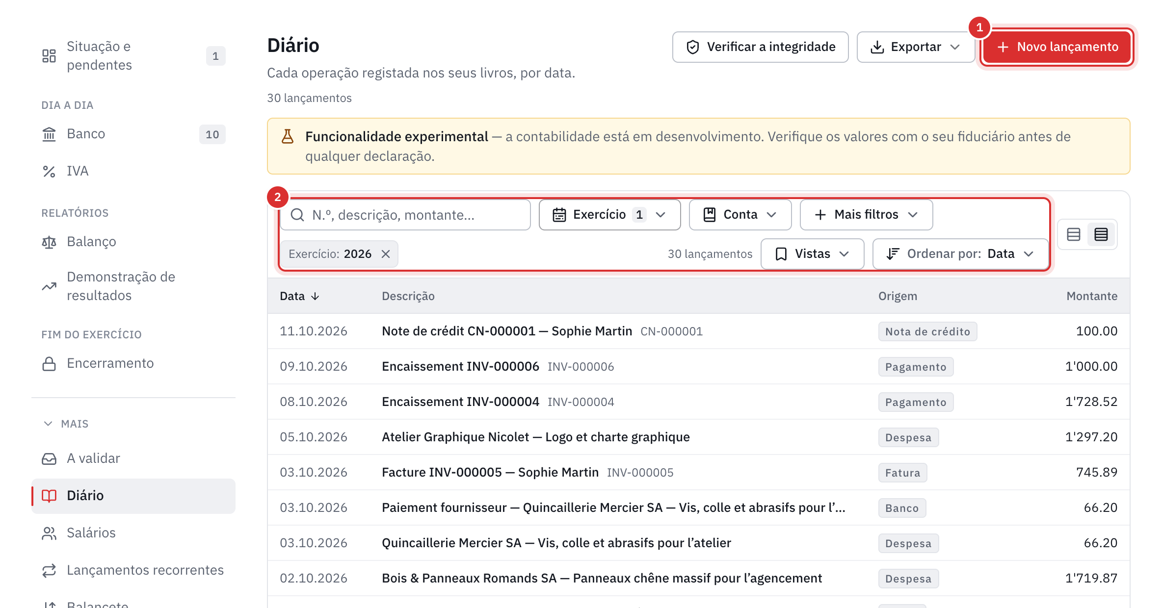Viewport: 1162px width, 608px height.
Task: Click the Balanço scales icon
Action: pos(49,242)
